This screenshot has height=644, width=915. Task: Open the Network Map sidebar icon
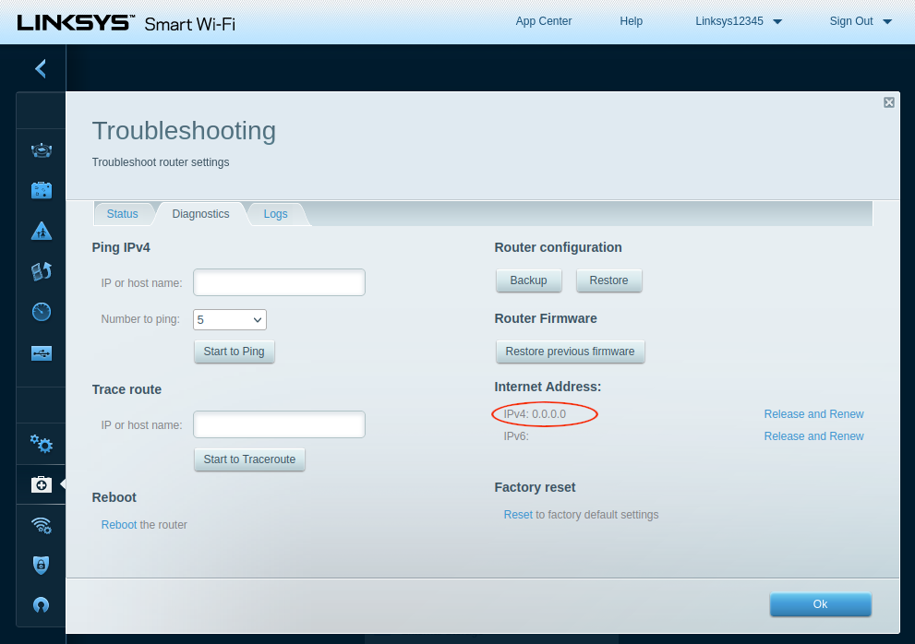click(x=42, y=149)
